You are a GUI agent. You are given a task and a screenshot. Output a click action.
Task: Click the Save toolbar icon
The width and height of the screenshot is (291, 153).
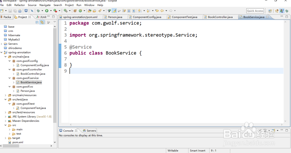click(x=10, y=11)
